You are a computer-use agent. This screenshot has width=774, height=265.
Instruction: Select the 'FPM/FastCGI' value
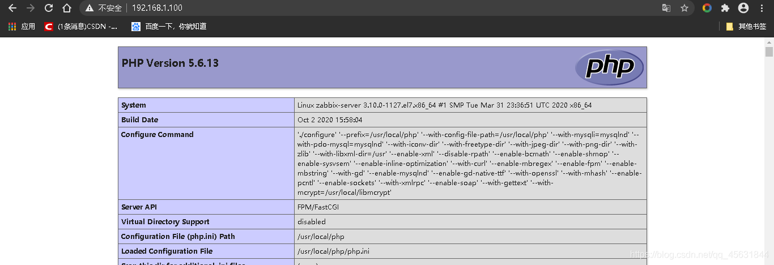[x=318, y=207]
